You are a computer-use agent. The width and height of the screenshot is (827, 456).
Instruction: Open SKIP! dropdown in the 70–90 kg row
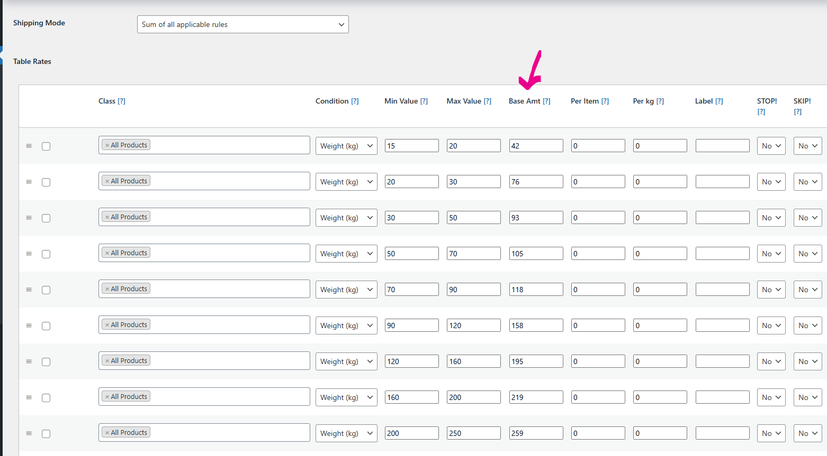click(807, 290)
